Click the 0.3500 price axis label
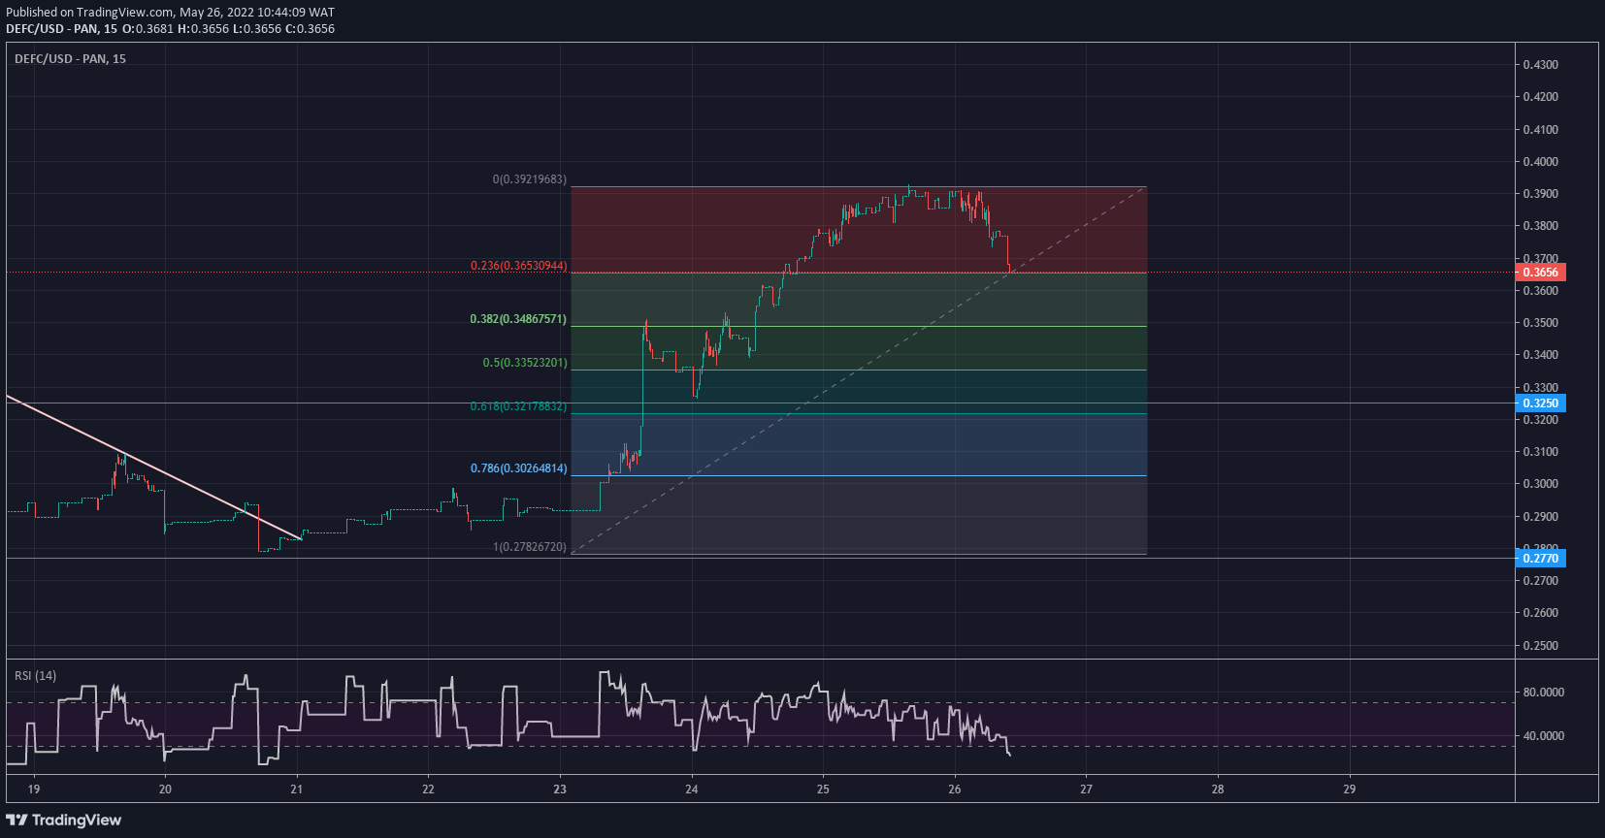 [1541, 323]
